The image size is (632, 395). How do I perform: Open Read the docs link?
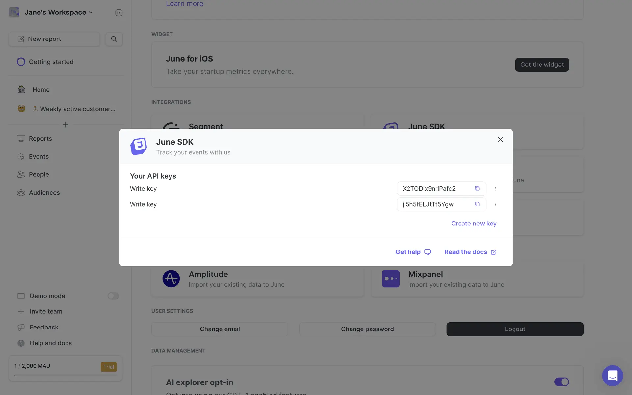point(470,252)
